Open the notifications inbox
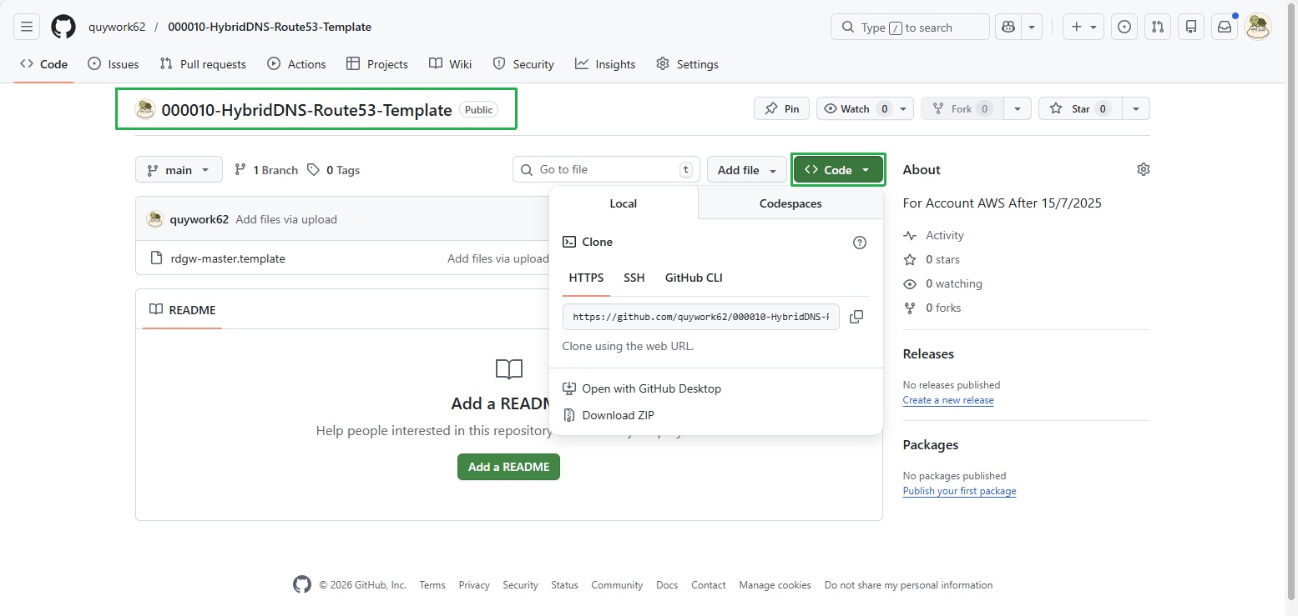Screen dimensions: 1298x616 [x=1224, y=27]
